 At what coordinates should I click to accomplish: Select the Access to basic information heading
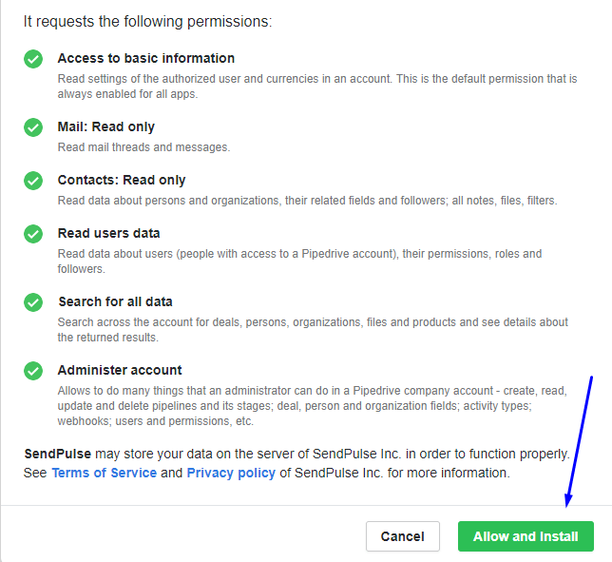[x=146, y=58]
